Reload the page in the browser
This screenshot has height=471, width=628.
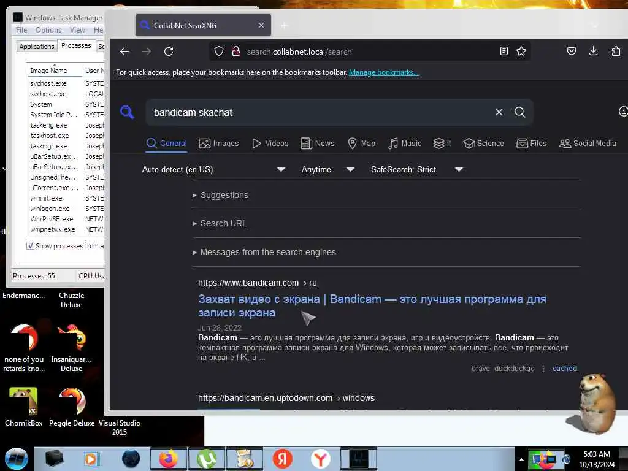tap(169, 52)
